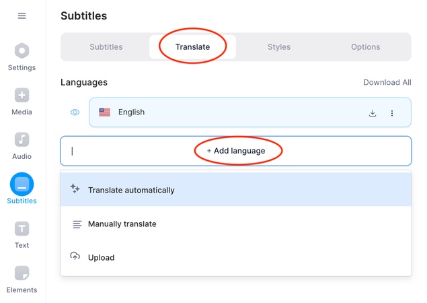Select the Subtitles sidebar icon
This screenshot has width=427, height=303.
pyautogui.click(x=22, y=184)
